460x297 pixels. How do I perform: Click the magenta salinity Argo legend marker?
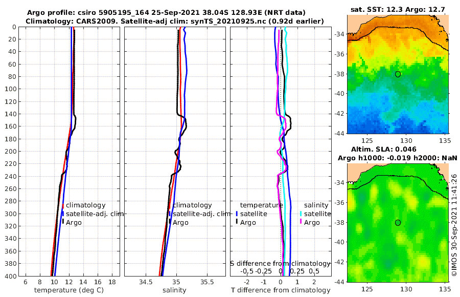[301, 222]
